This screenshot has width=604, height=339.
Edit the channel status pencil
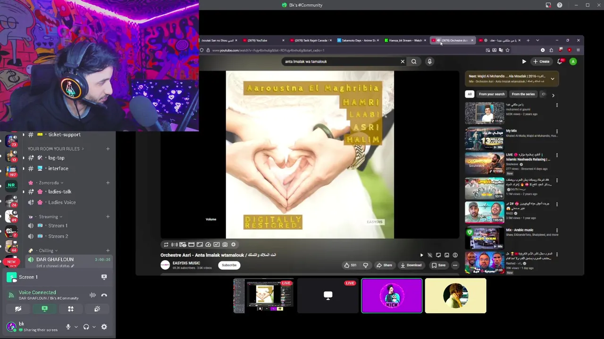pyautogui.click(x=73, y=266)
